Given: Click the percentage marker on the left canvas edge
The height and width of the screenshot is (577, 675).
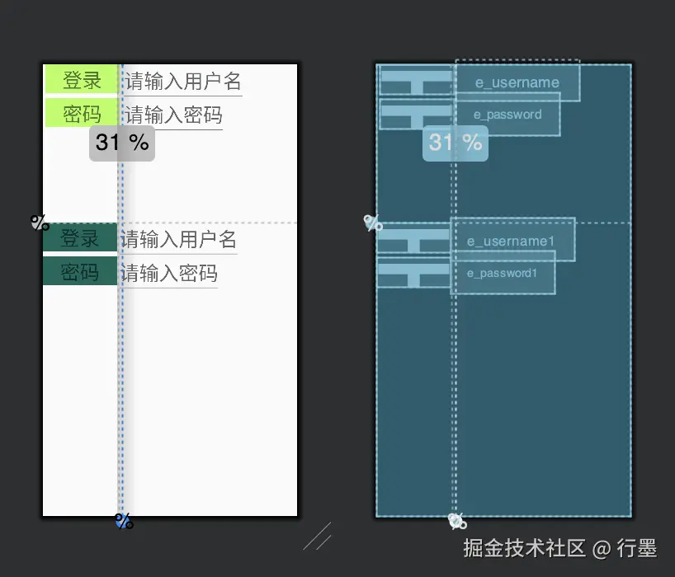Looking at the screenshot, I should tap(38, 222).
